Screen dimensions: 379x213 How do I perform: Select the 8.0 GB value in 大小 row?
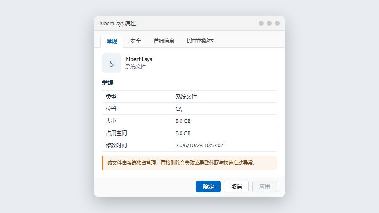[224, 121]
